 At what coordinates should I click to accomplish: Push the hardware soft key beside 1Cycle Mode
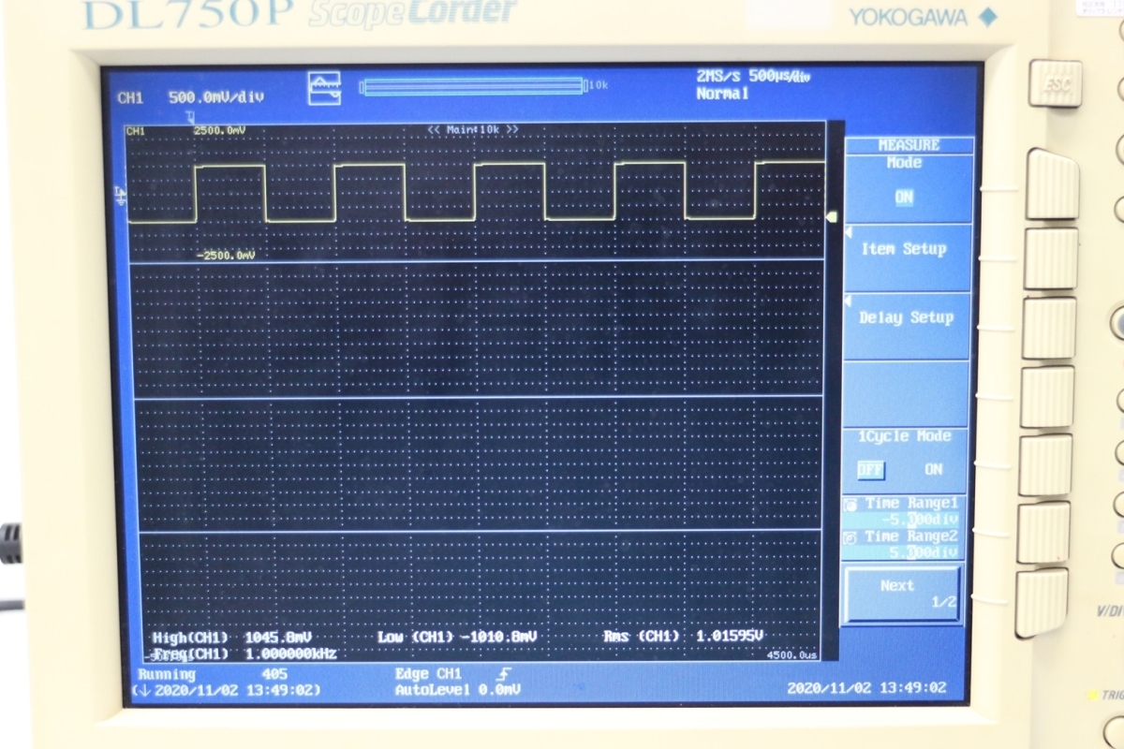click(1045, 465)
